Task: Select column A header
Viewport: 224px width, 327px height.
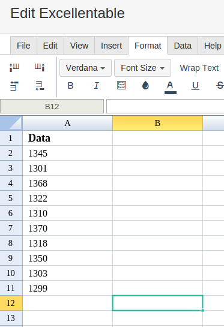Action: [x=67, y=123]
